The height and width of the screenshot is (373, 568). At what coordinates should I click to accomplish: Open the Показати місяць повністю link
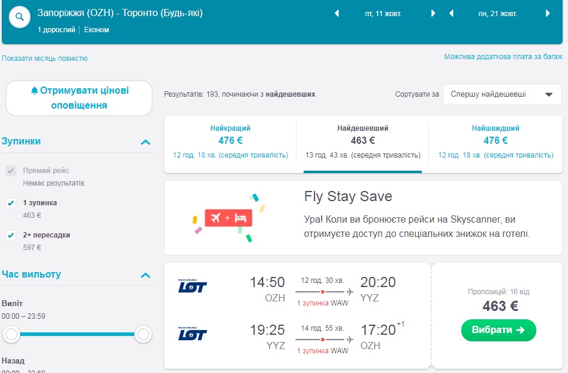click(x=45, y=58)
